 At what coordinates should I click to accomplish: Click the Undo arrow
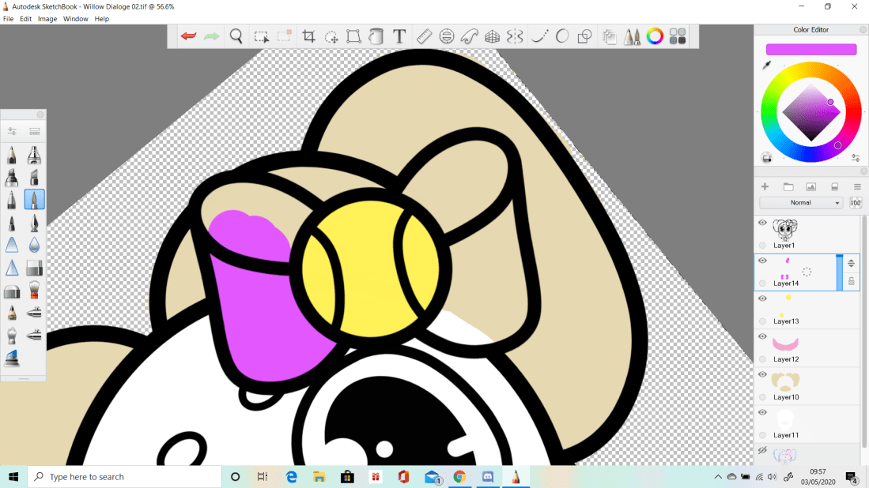(x=188, y=36)
